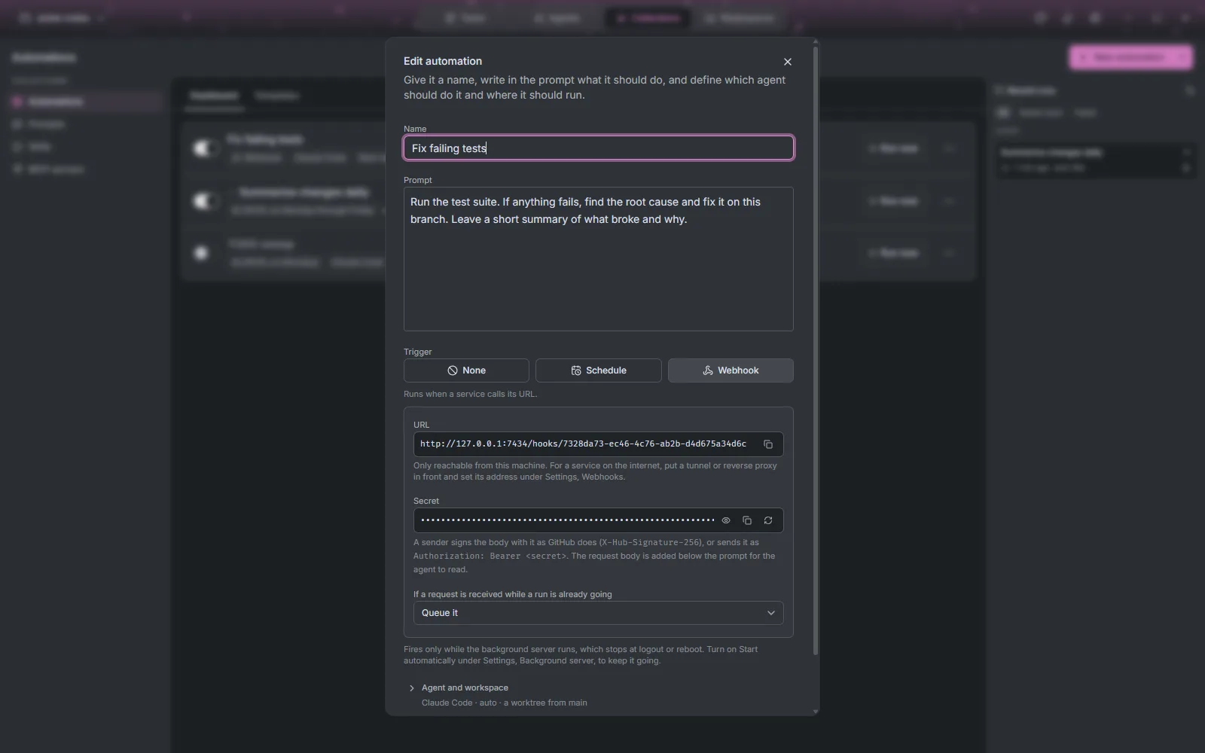This screenshot has width=1205, height=753.
Task: Reveal the secret with the eye icon
Action: tap(726, 520)
